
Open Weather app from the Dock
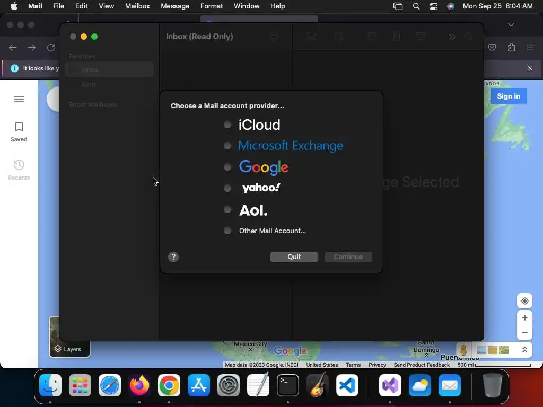[420, 385]
